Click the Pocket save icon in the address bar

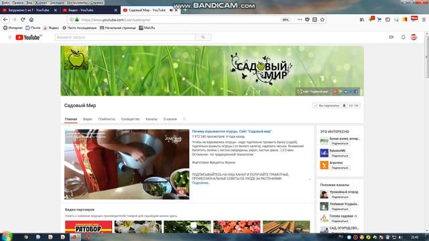coord(307,19)
